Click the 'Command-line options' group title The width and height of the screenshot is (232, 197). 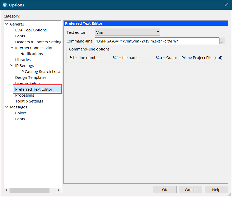(x=89, y=49)
